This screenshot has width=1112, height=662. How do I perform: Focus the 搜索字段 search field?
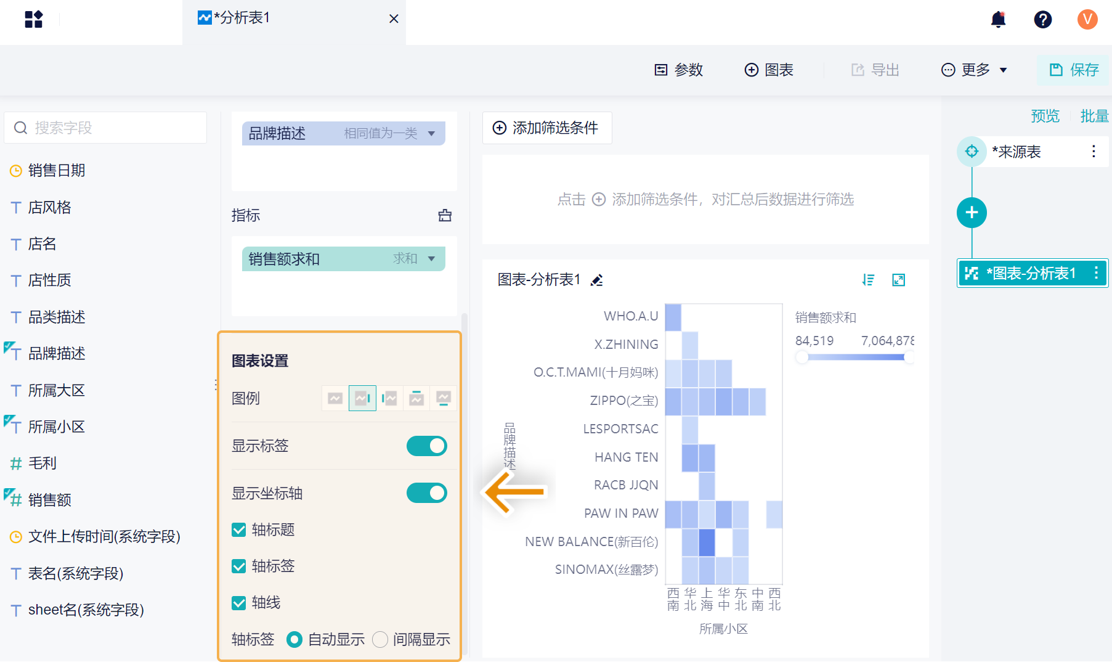105,128
